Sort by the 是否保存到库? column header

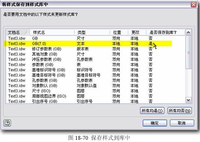[165, 33]
